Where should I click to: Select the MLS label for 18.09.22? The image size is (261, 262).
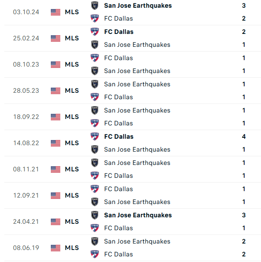point(72,117)
